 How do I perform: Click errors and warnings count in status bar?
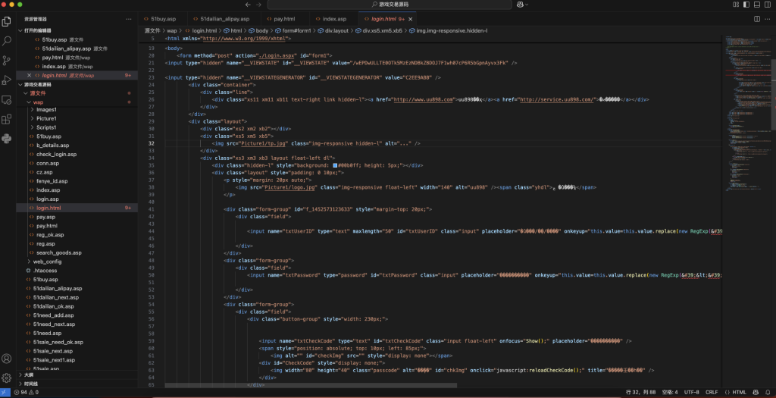coord(27,392)
